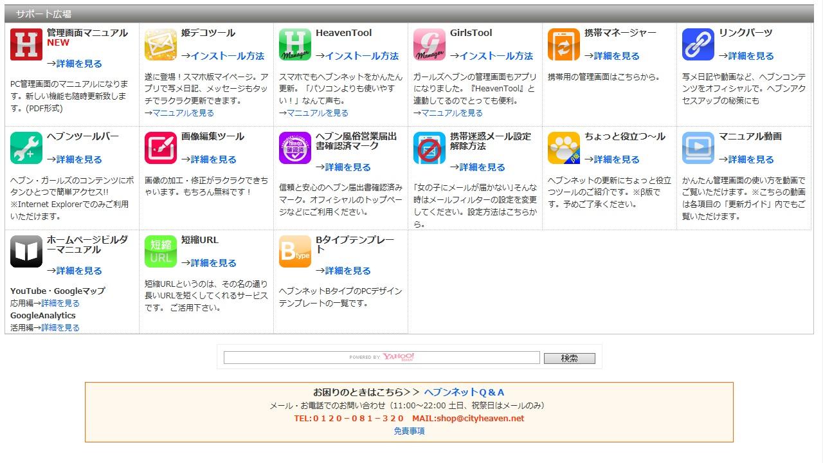Open インストール方法 for 姫デコツール

pos(228,56)
